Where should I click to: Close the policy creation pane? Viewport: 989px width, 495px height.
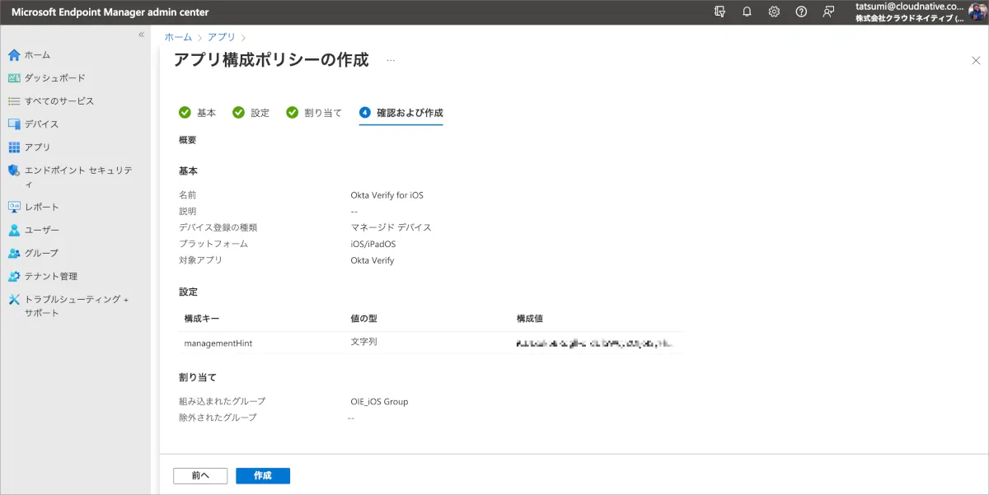[x=976, y=60]
